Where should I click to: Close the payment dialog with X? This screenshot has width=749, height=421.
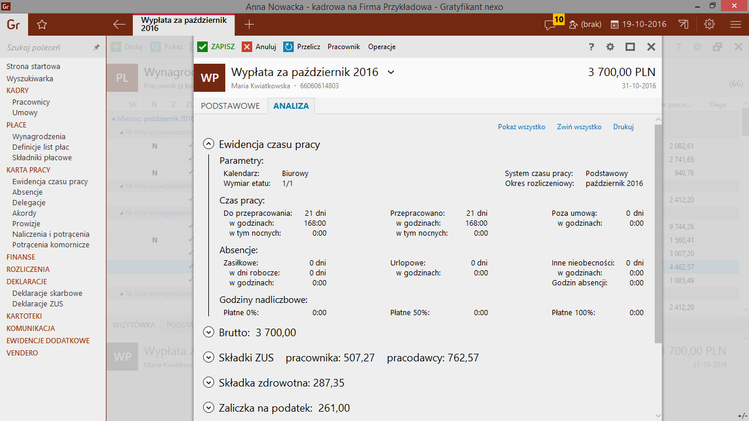(x=651, y=47)
